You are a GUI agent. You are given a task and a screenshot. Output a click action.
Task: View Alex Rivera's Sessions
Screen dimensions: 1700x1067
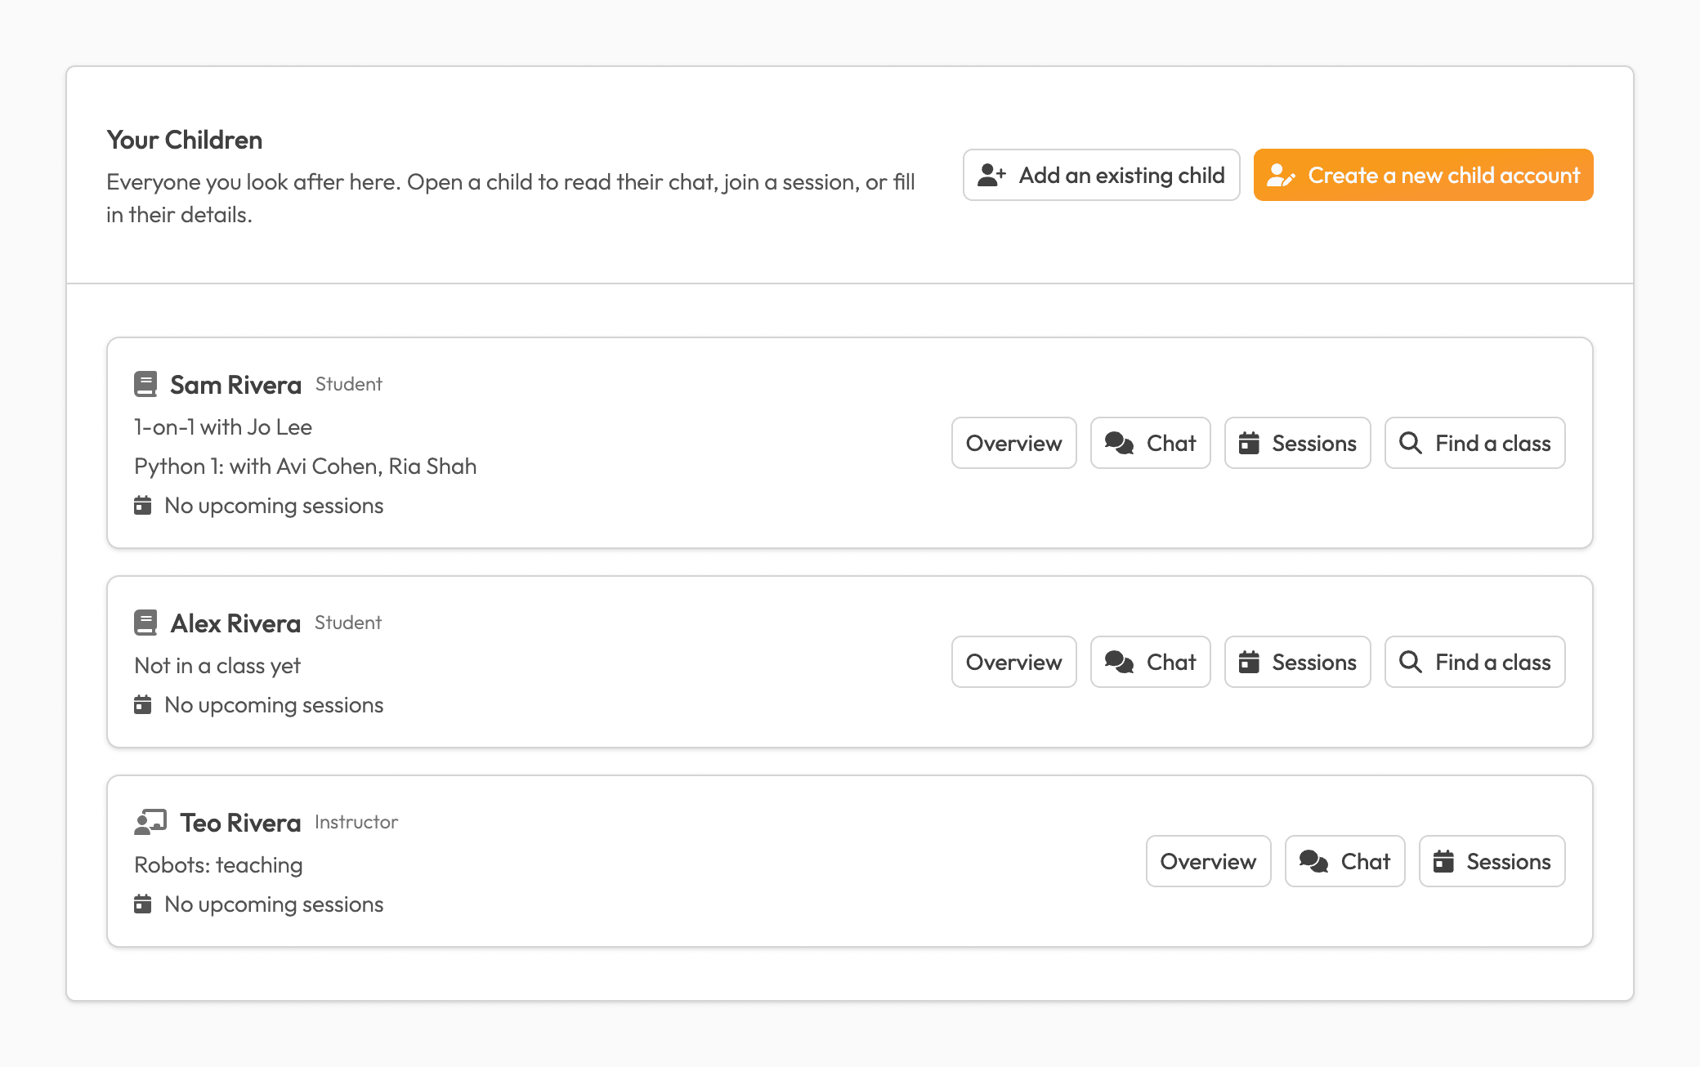[x=1298, y=662]
